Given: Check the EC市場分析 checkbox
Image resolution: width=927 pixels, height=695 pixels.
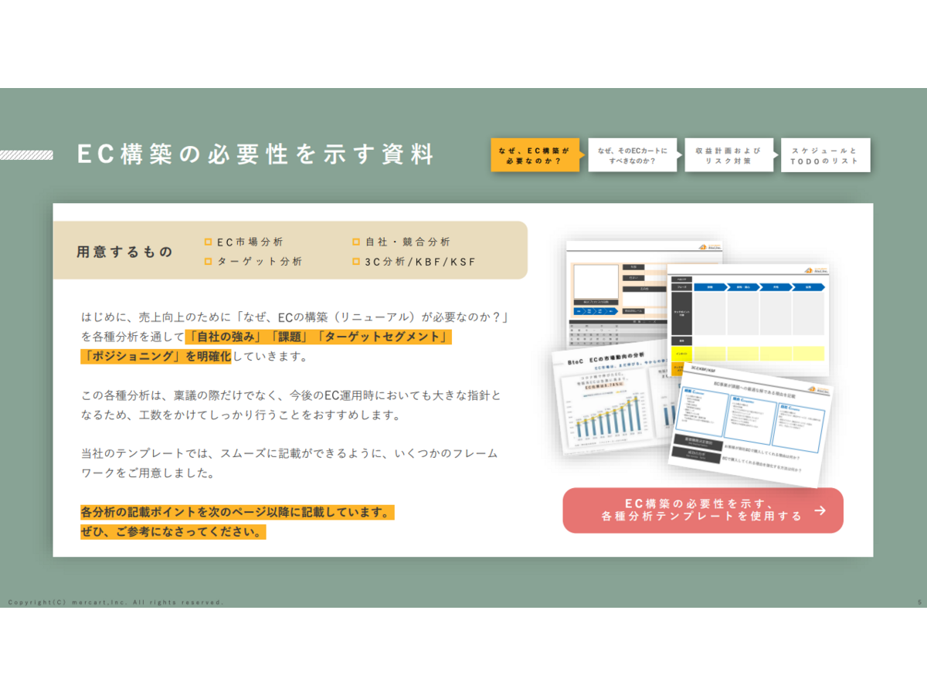Looking at the screenshot, I should point(208,242).
